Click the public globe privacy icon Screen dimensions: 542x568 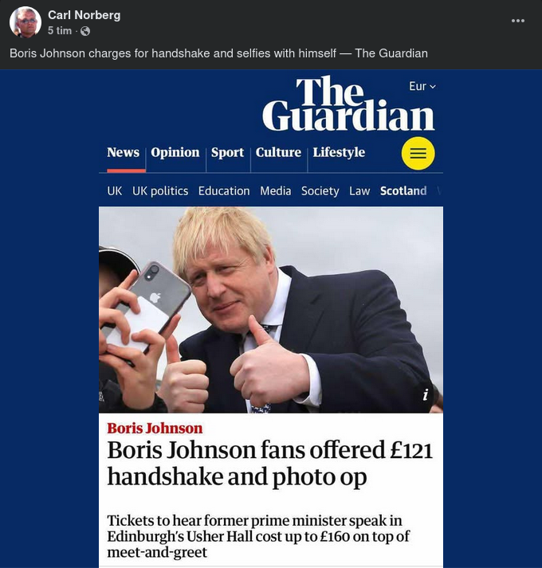pos(85,31)
